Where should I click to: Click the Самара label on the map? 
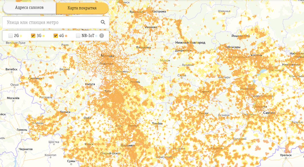point(269,113)
